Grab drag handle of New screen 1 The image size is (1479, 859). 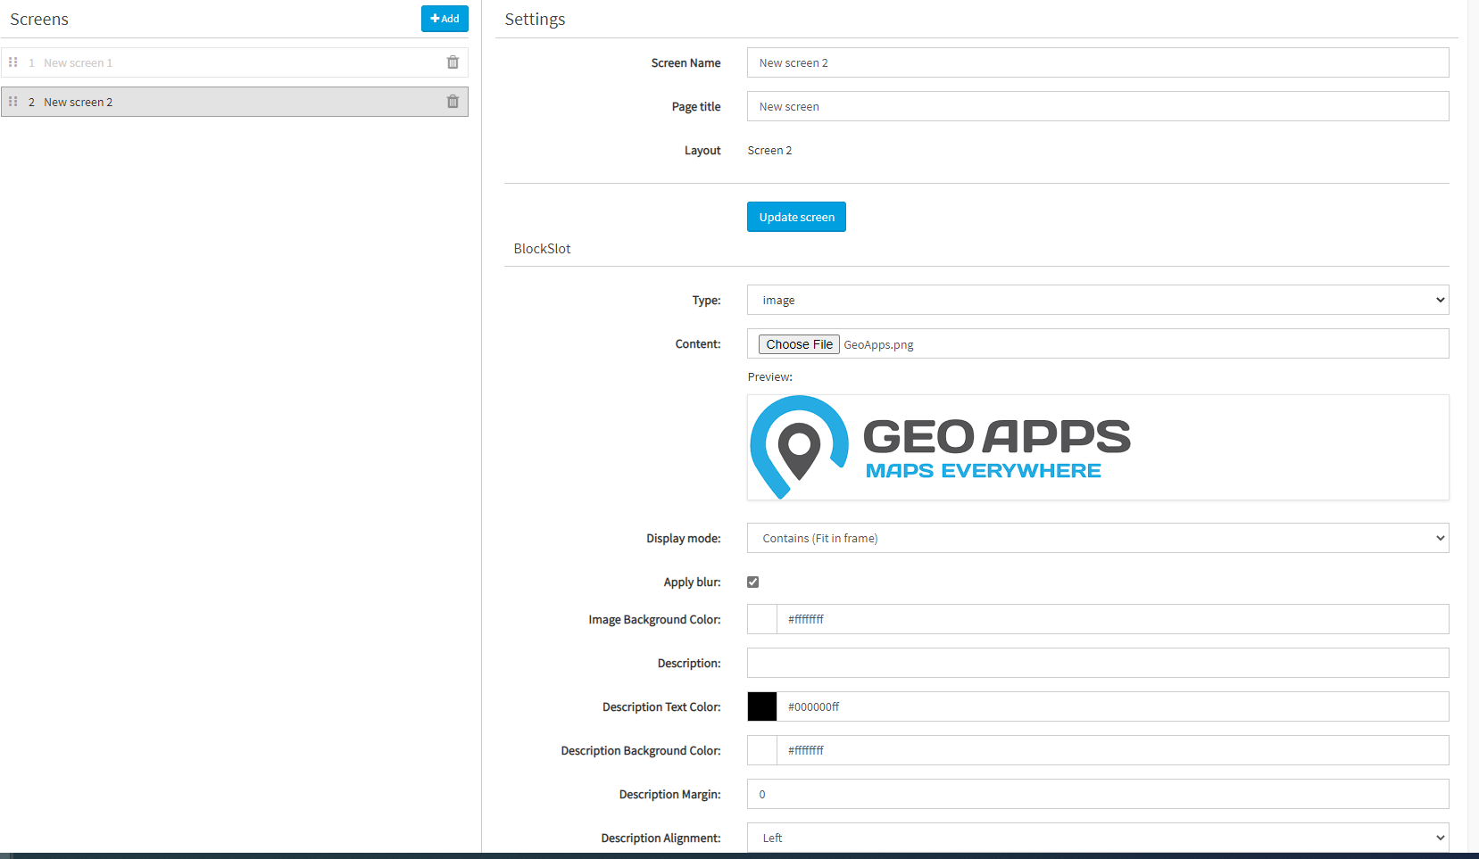[x=13, y=62]
